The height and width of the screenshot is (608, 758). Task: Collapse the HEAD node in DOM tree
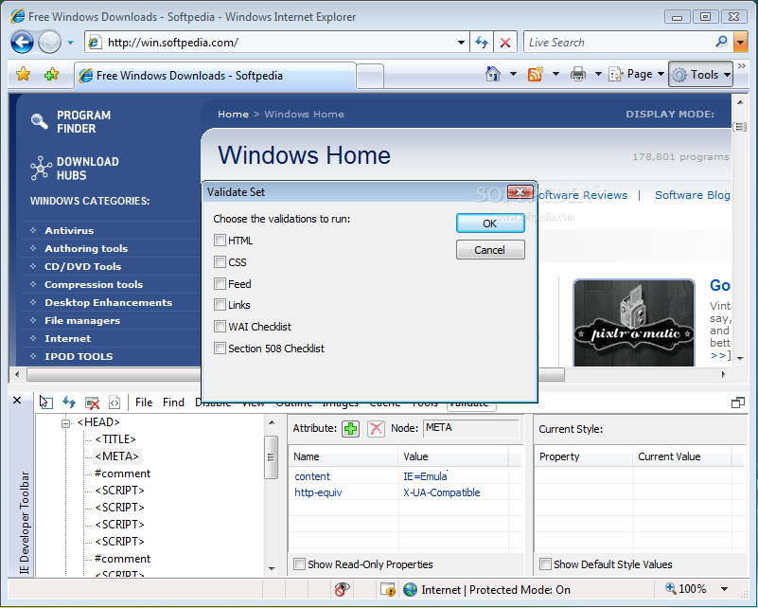coord(65,423)
